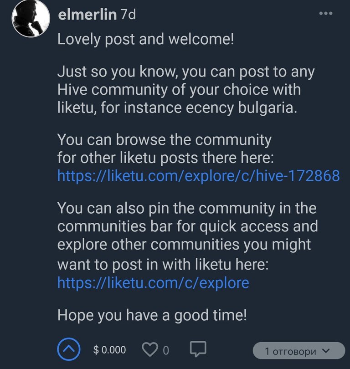
Task: Click the 7d timestamp of the comment
Action: tap(128, 15)
